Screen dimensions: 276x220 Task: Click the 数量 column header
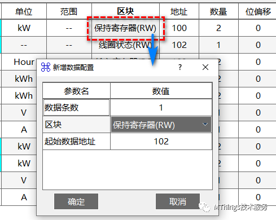click(x=218, y=11)
